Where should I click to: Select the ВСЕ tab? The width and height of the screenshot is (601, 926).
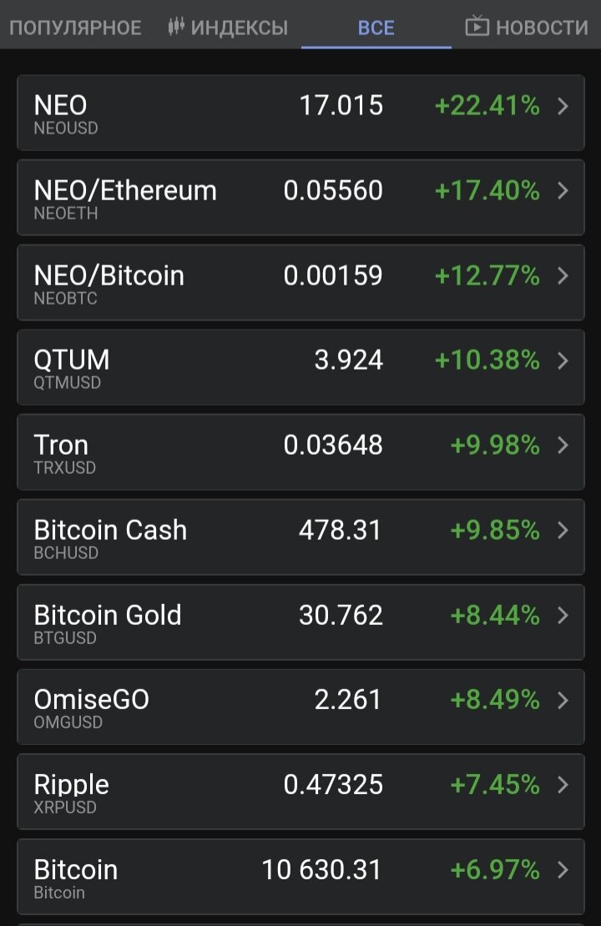click(376, 28)
